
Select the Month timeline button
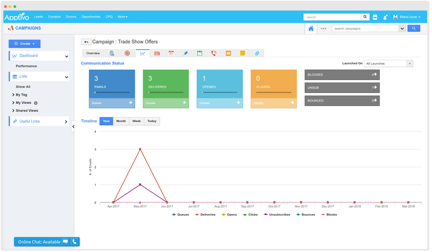click(x=121, y=121)
